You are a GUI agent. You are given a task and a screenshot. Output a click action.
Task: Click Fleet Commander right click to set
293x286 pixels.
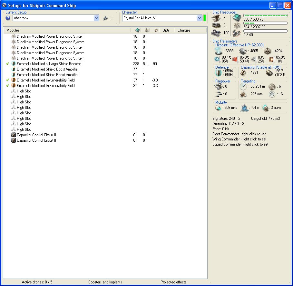coord(239,134)
